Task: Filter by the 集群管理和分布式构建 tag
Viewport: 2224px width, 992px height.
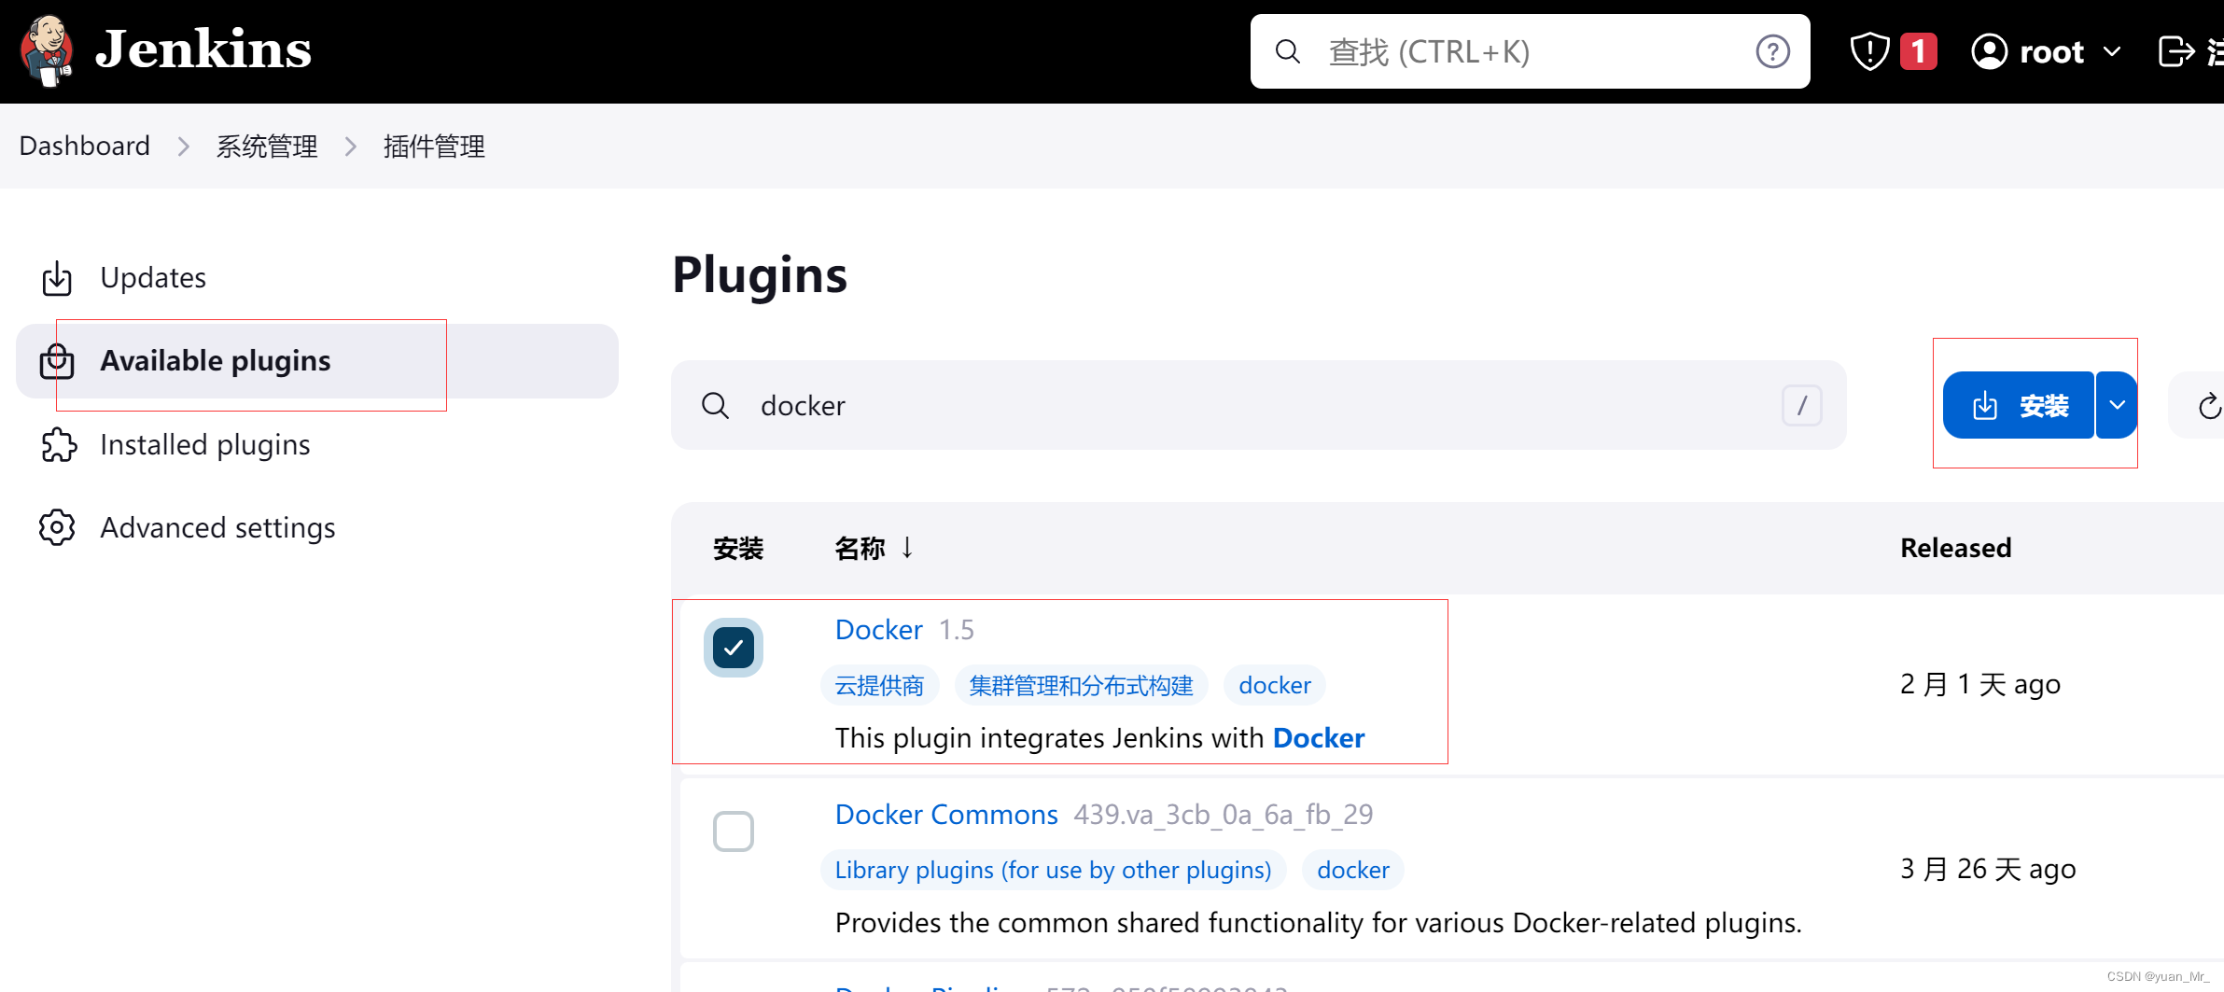Action: coord(1081,686)
